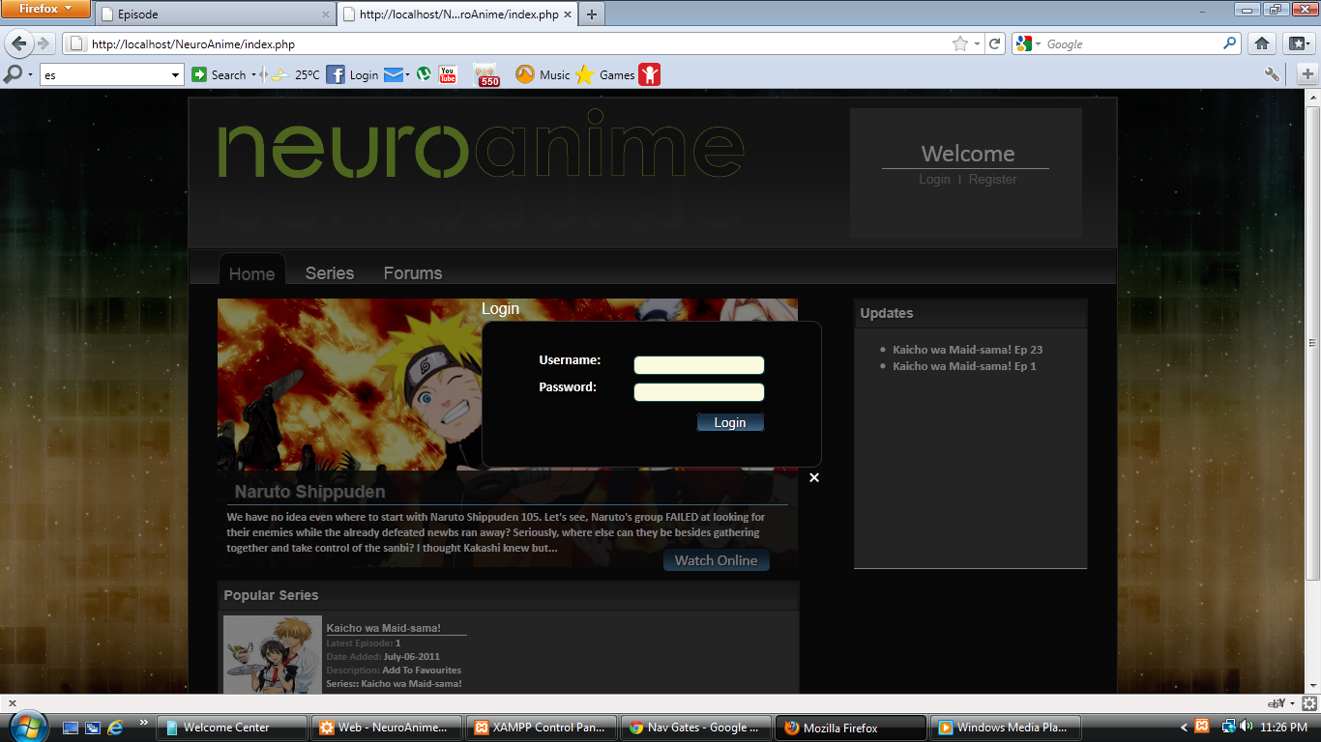The width and height of the screenshot is (1321, 742).
Task: Open the uTorrent toolbar icon
Action: pyautogui.click(x=424, y=74)
